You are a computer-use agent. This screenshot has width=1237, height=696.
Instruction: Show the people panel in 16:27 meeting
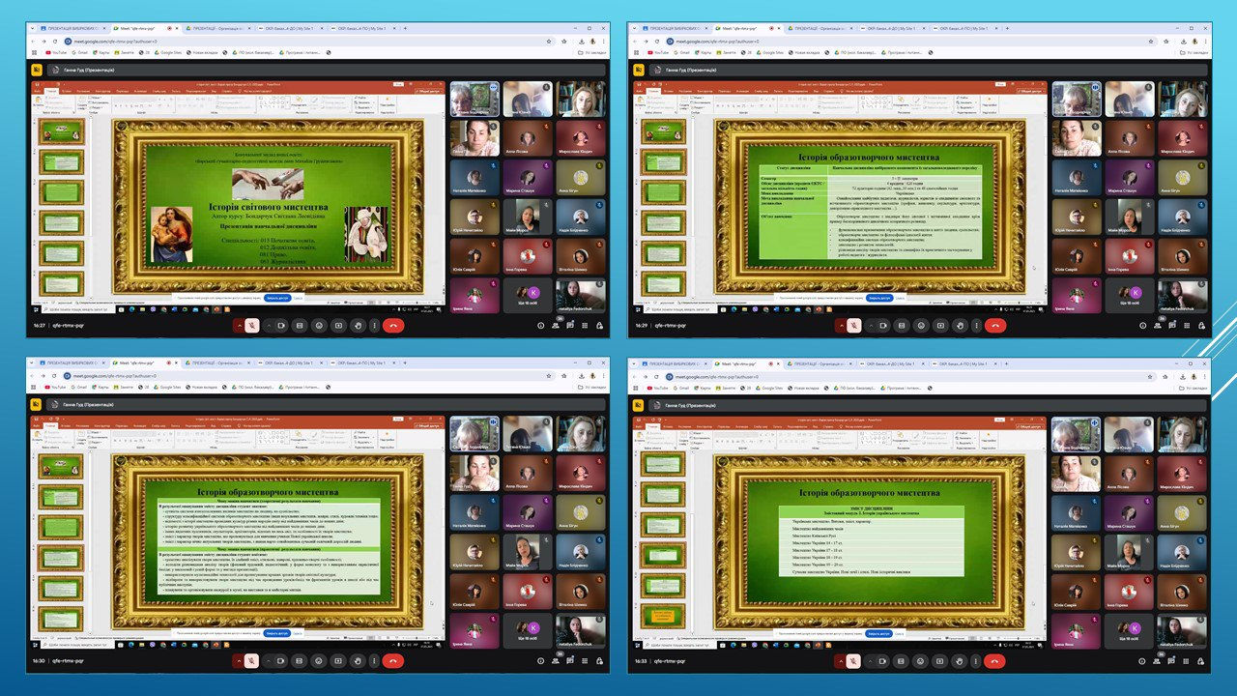(x=556, y=326)
